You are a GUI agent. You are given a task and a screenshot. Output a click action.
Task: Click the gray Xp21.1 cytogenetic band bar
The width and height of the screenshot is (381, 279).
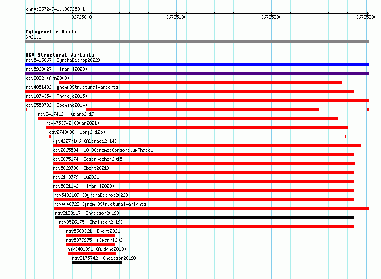click(197, 42)
